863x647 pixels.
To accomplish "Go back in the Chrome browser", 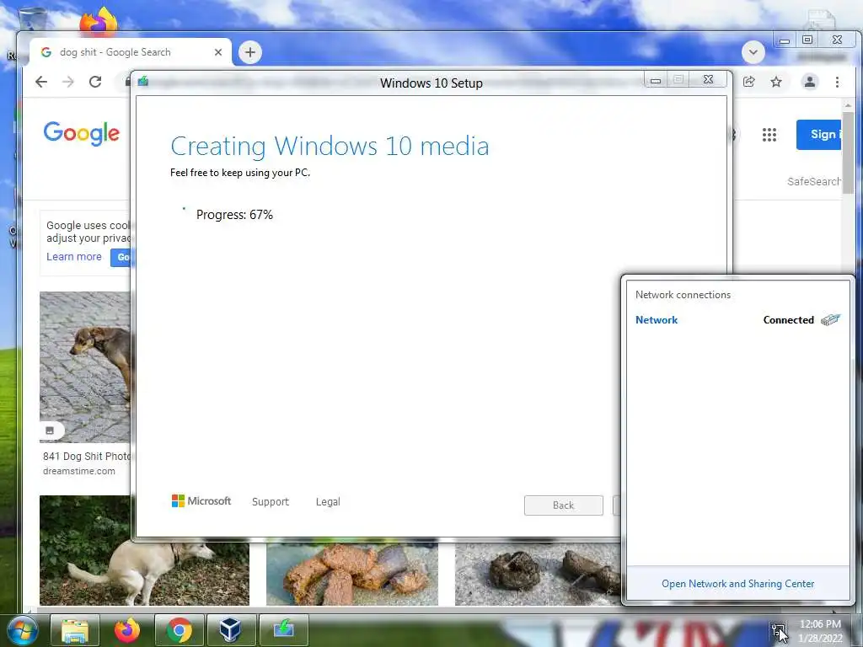I will [41, 82].
